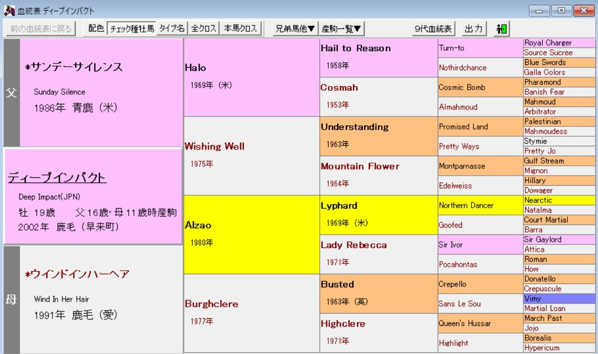Viewport: 598px width, 354px height.
Task: Expand the 産駒一覧 dropdown list
Action: [x=342, y=29]
